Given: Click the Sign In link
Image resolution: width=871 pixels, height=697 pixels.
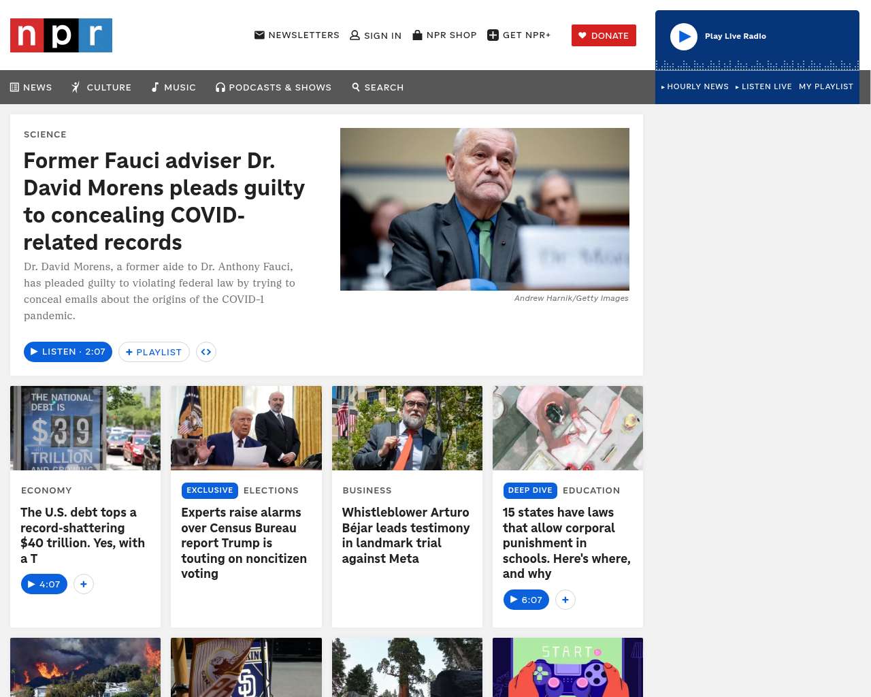Looking at the screenshot, I should 376,35.
